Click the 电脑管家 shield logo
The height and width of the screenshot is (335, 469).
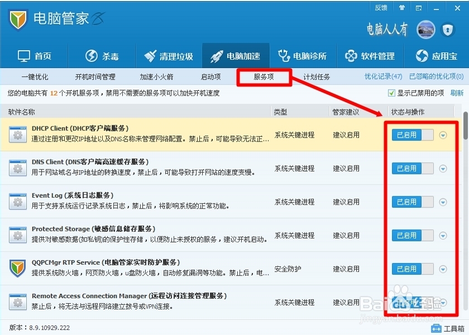point(18,20)
